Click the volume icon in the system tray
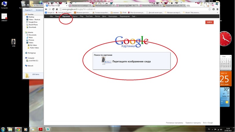235x132 pixels. coord(222,129)
